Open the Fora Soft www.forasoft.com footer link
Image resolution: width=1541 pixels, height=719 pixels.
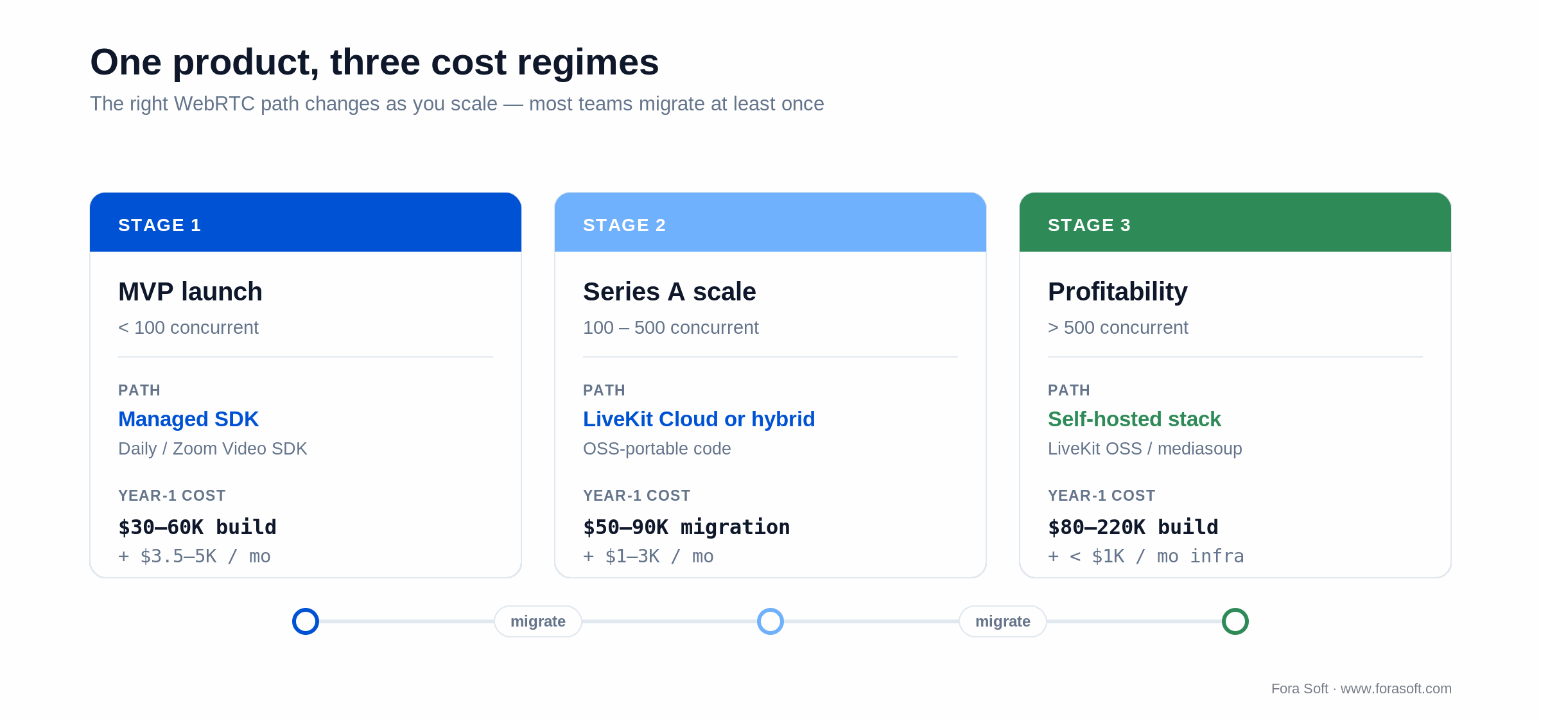pos(1361,689)
